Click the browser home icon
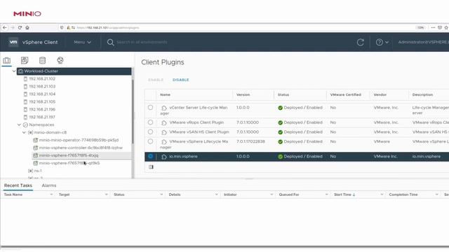Viewport: 449px width, 252px height. pos(27,28)
